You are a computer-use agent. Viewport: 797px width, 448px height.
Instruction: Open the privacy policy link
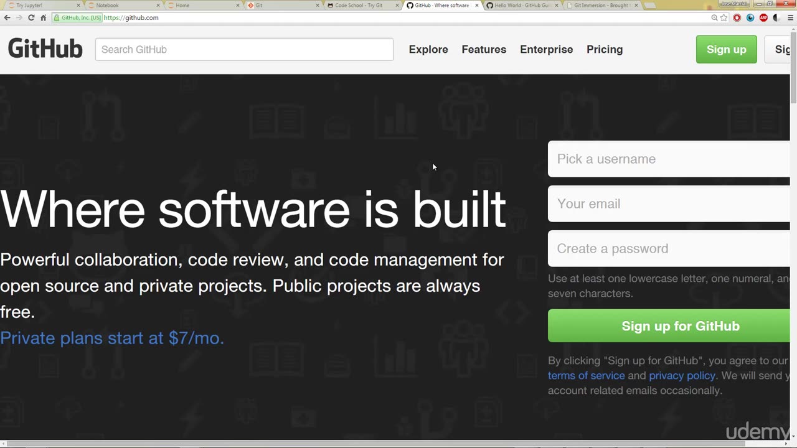point(682,375)
